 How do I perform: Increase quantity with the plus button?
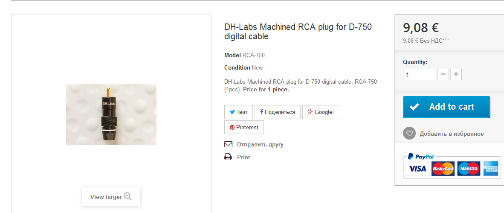pos(456,75)
